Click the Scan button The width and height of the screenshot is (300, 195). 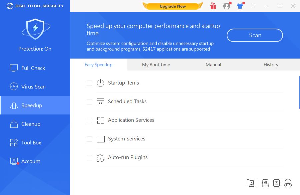click(x=255, y=35)
